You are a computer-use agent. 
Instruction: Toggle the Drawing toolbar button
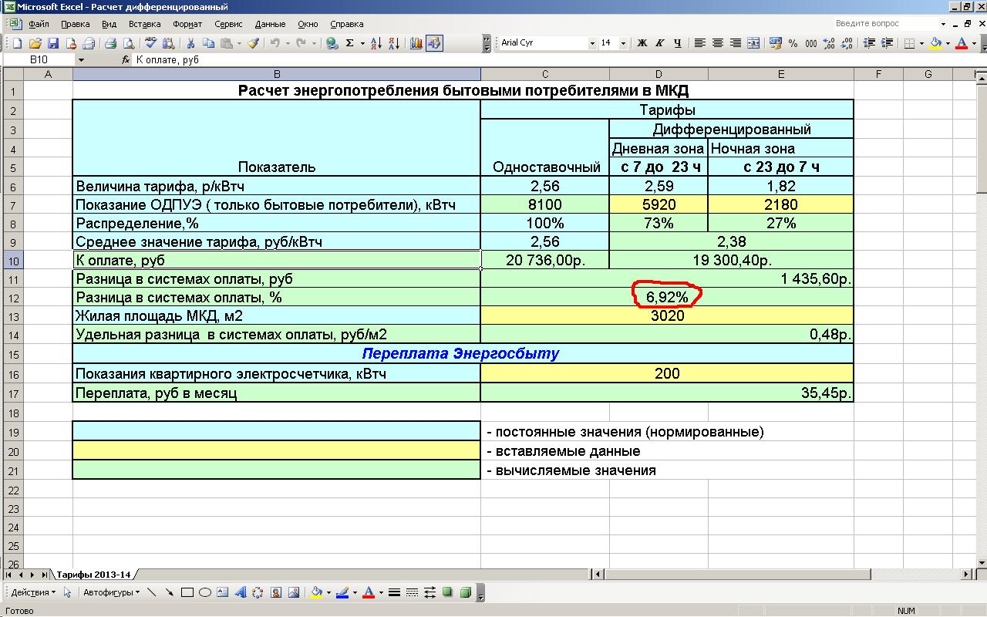[434, 43]
